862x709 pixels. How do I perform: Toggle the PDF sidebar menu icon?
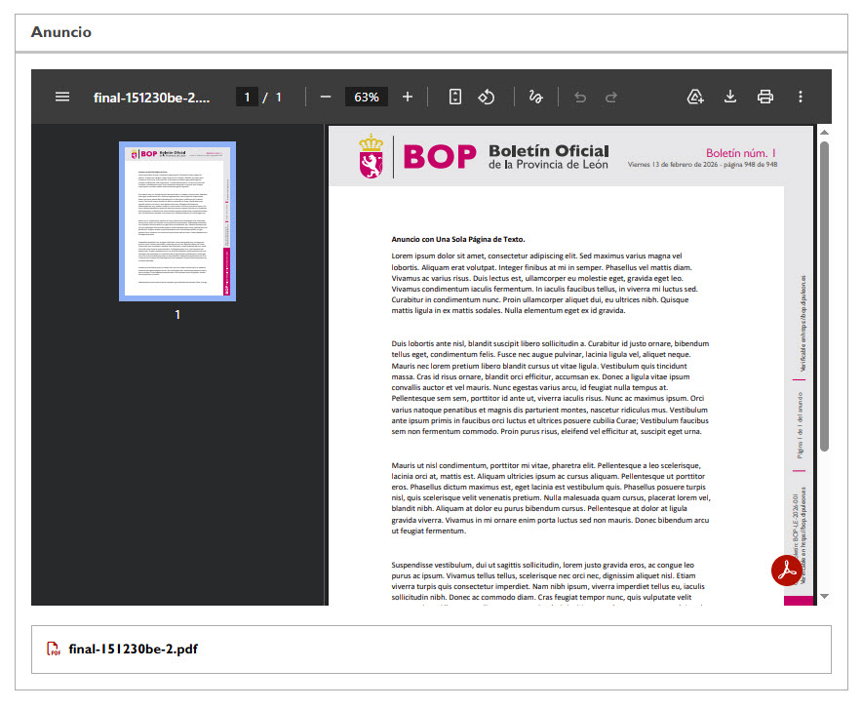(62, 97)
